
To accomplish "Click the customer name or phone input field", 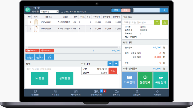I will tap(138, 22).
